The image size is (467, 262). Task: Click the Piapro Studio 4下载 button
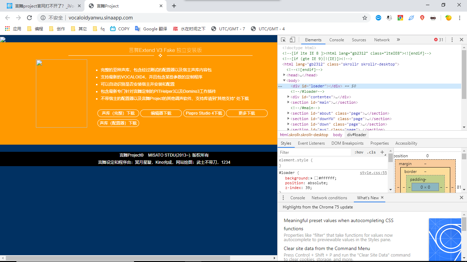(x=204, y=113)
